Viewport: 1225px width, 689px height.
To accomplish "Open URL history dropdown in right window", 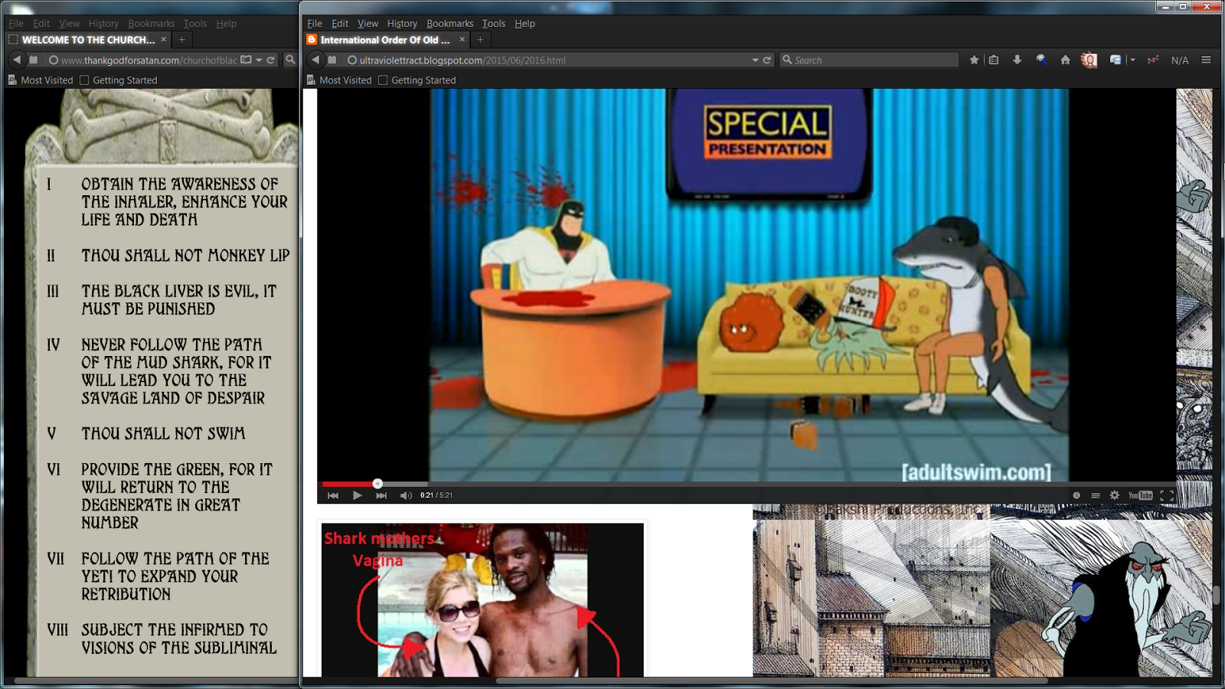I will point(755,60).
